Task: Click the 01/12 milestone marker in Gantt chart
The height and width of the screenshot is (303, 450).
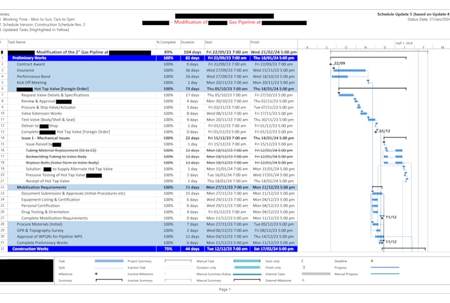Action: (x=376, y=132)
